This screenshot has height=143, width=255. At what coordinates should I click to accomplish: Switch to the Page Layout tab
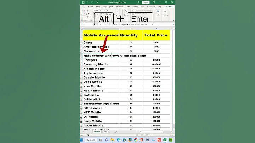tap(108, 7)
